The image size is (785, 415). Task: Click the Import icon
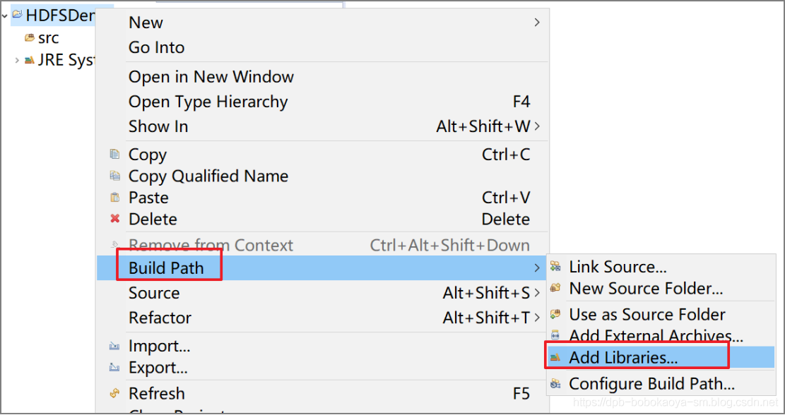click(x=114, y=346)
